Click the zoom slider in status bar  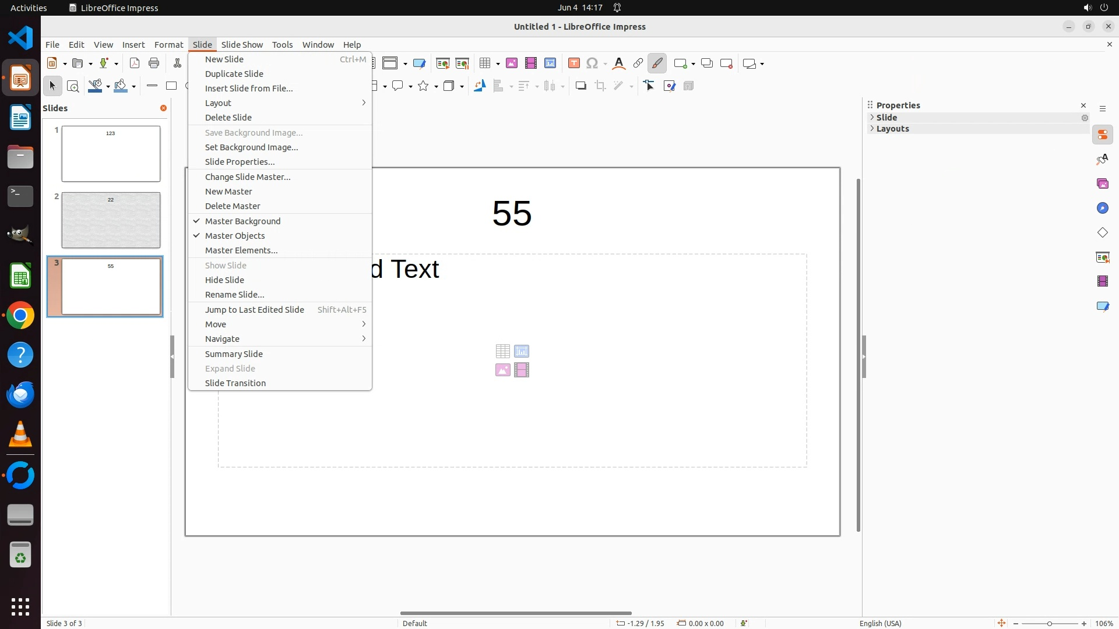tap(1050, 623)
